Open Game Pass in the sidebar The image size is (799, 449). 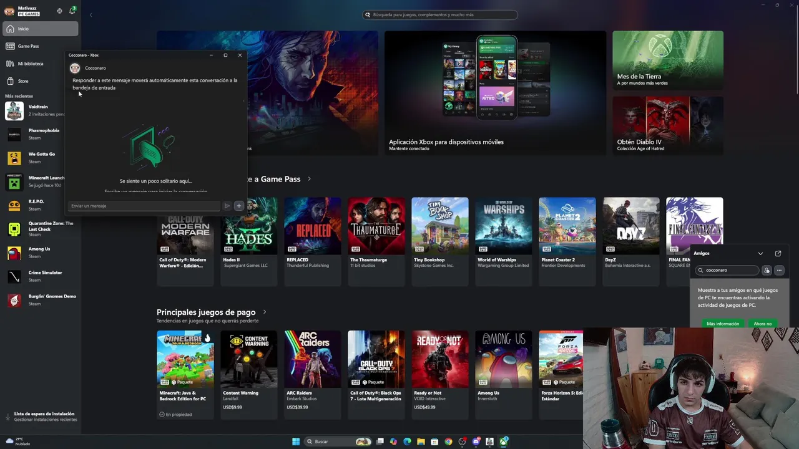coord(41,46)
